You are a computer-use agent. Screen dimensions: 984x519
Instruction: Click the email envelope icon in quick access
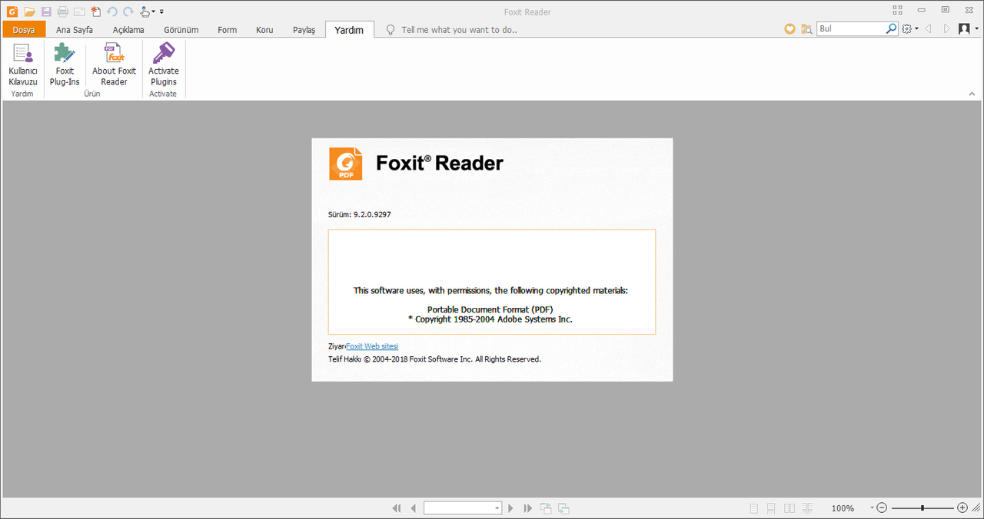[79, 12]
